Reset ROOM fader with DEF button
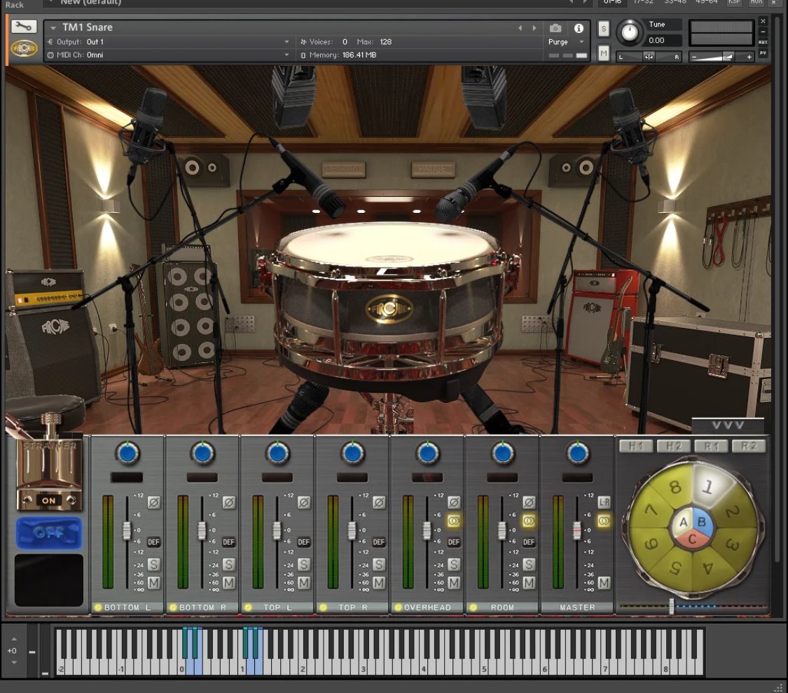This screenshot has width=788, height=693. tap(529, 542)
